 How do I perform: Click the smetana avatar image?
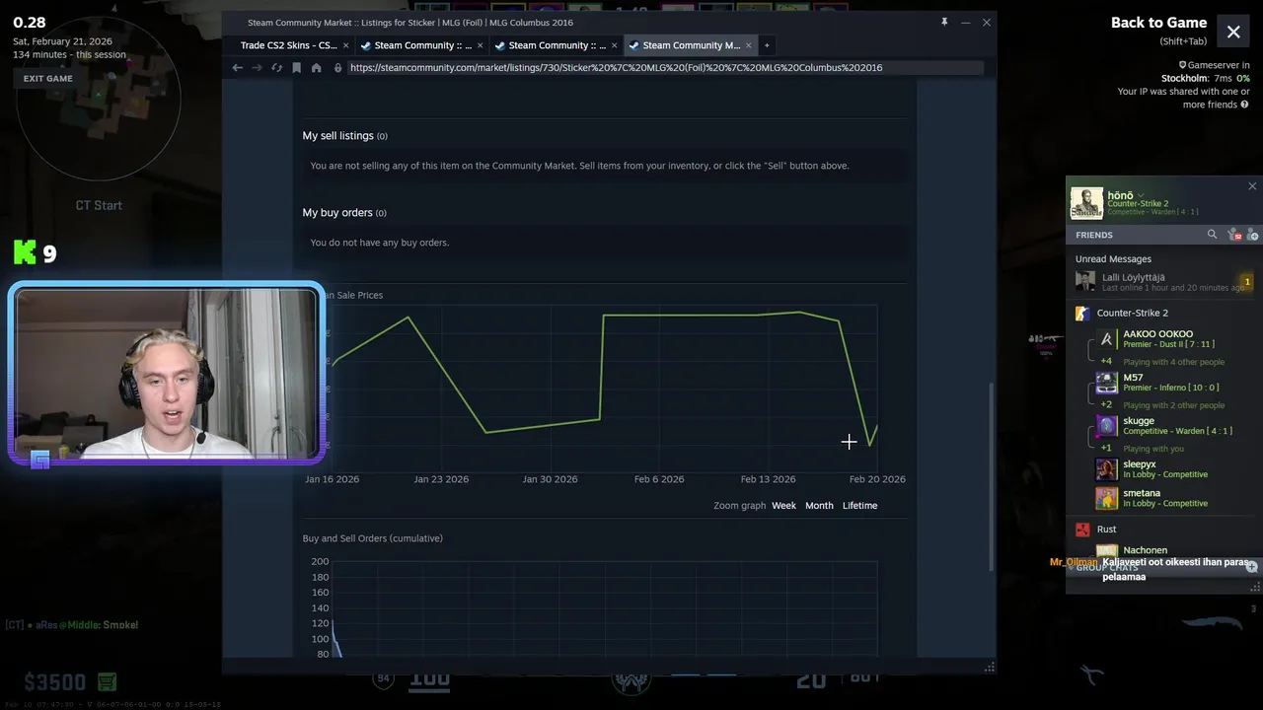coord(1107,498)
